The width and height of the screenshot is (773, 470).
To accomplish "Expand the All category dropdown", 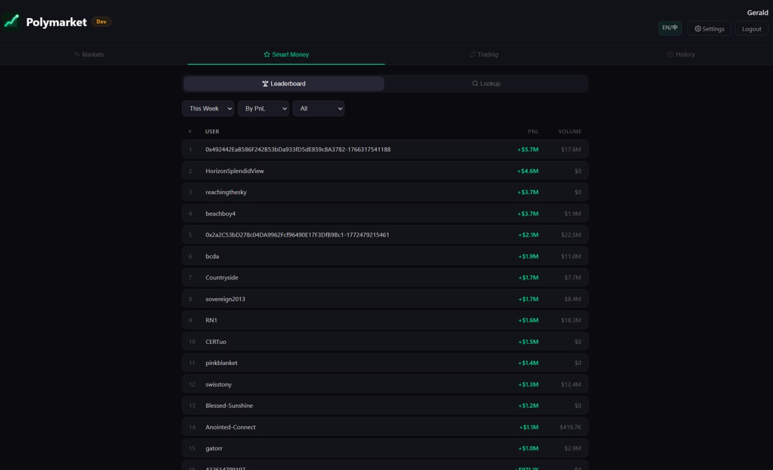I will [x=318, y=108].
